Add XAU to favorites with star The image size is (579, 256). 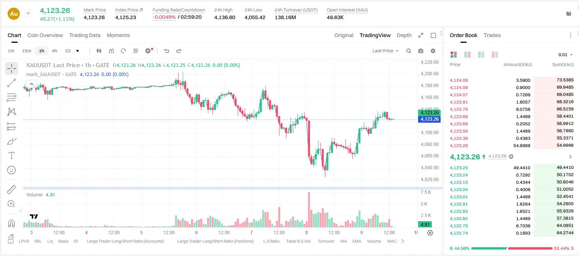(x=28, y=13)
